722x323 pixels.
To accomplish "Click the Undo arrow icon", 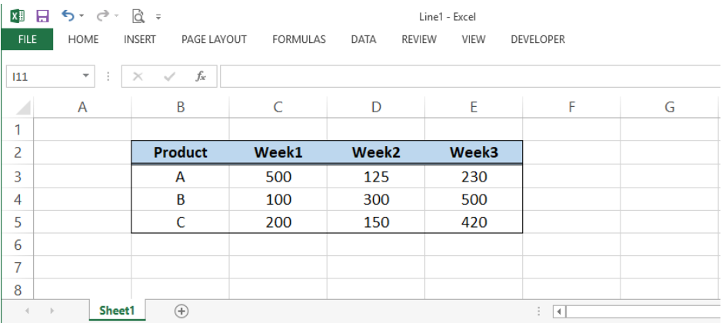I will pyautogui.click(x=68, y=16).
